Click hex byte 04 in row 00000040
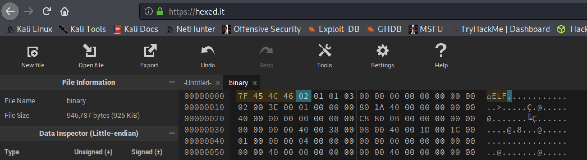 point(304,141)
